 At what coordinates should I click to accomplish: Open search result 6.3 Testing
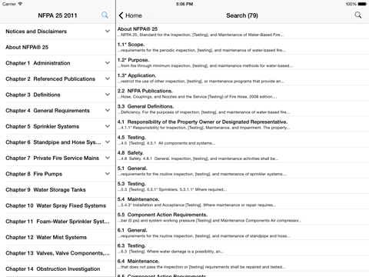pyautogui.click(x=243, y=249)
